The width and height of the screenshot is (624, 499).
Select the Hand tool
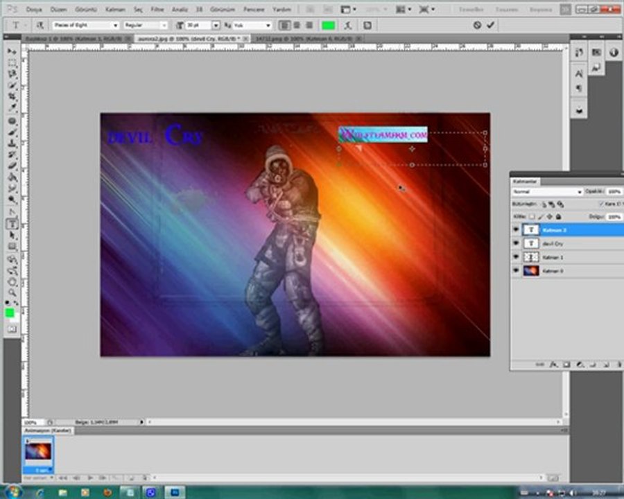pyautogui.click(x=12, y=282)
